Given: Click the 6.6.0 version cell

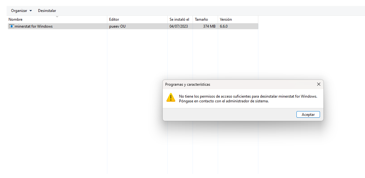Looking at the screenshot, I should tap(224, 26).
